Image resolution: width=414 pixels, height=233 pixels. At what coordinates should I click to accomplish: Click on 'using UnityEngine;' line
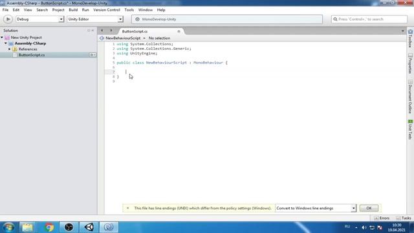pos(137,53)
